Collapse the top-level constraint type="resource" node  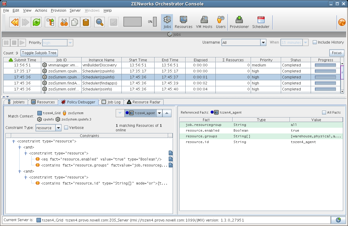tap(14, 141)
